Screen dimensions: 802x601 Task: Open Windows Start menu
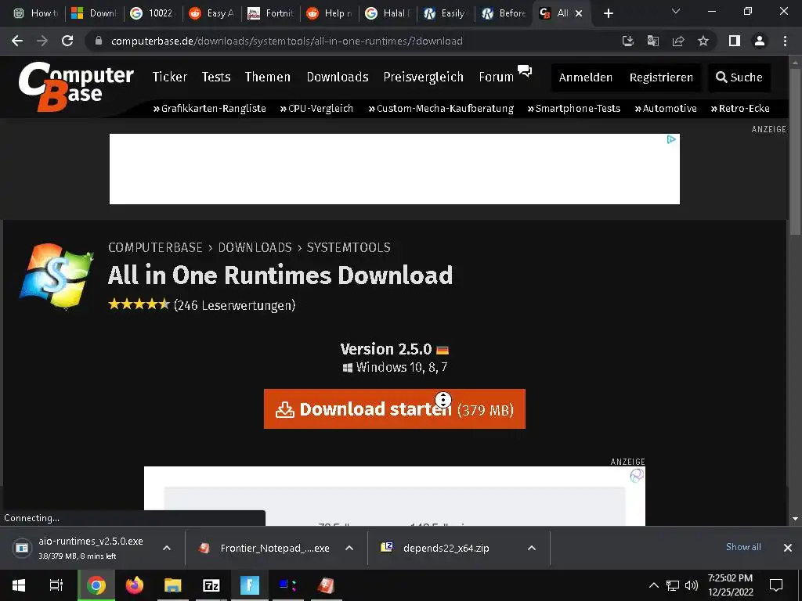[x=19, y=585]
